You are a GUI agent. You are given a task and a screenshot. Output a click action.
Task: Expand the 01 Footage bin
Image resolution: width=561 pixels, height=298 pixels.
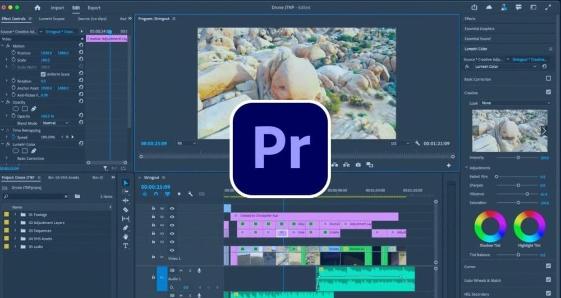coord(15,215)
